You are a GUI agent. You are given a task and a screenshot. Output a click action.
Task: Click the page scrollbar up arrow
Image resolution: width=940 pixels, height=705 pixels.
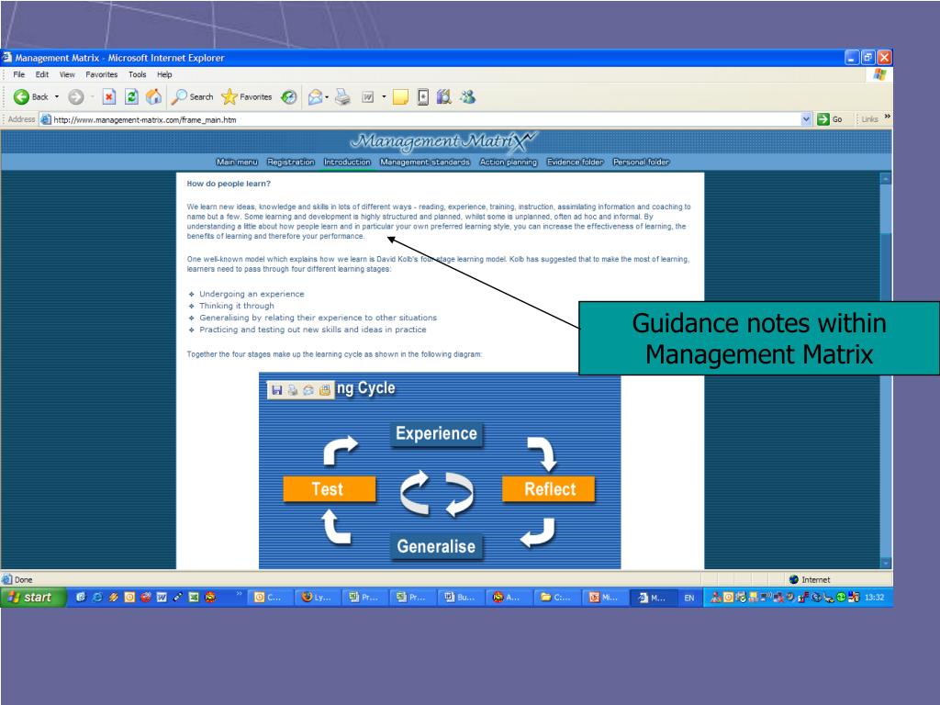pyautogui.click(x=886, y=179)
